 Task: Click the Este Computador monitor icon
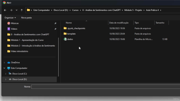9,68
